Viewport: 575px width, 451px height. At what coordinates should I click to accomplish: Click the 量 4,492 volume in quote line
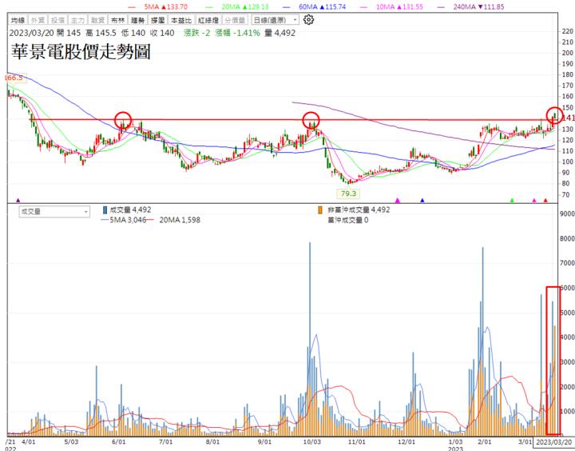tap(280, 33)
